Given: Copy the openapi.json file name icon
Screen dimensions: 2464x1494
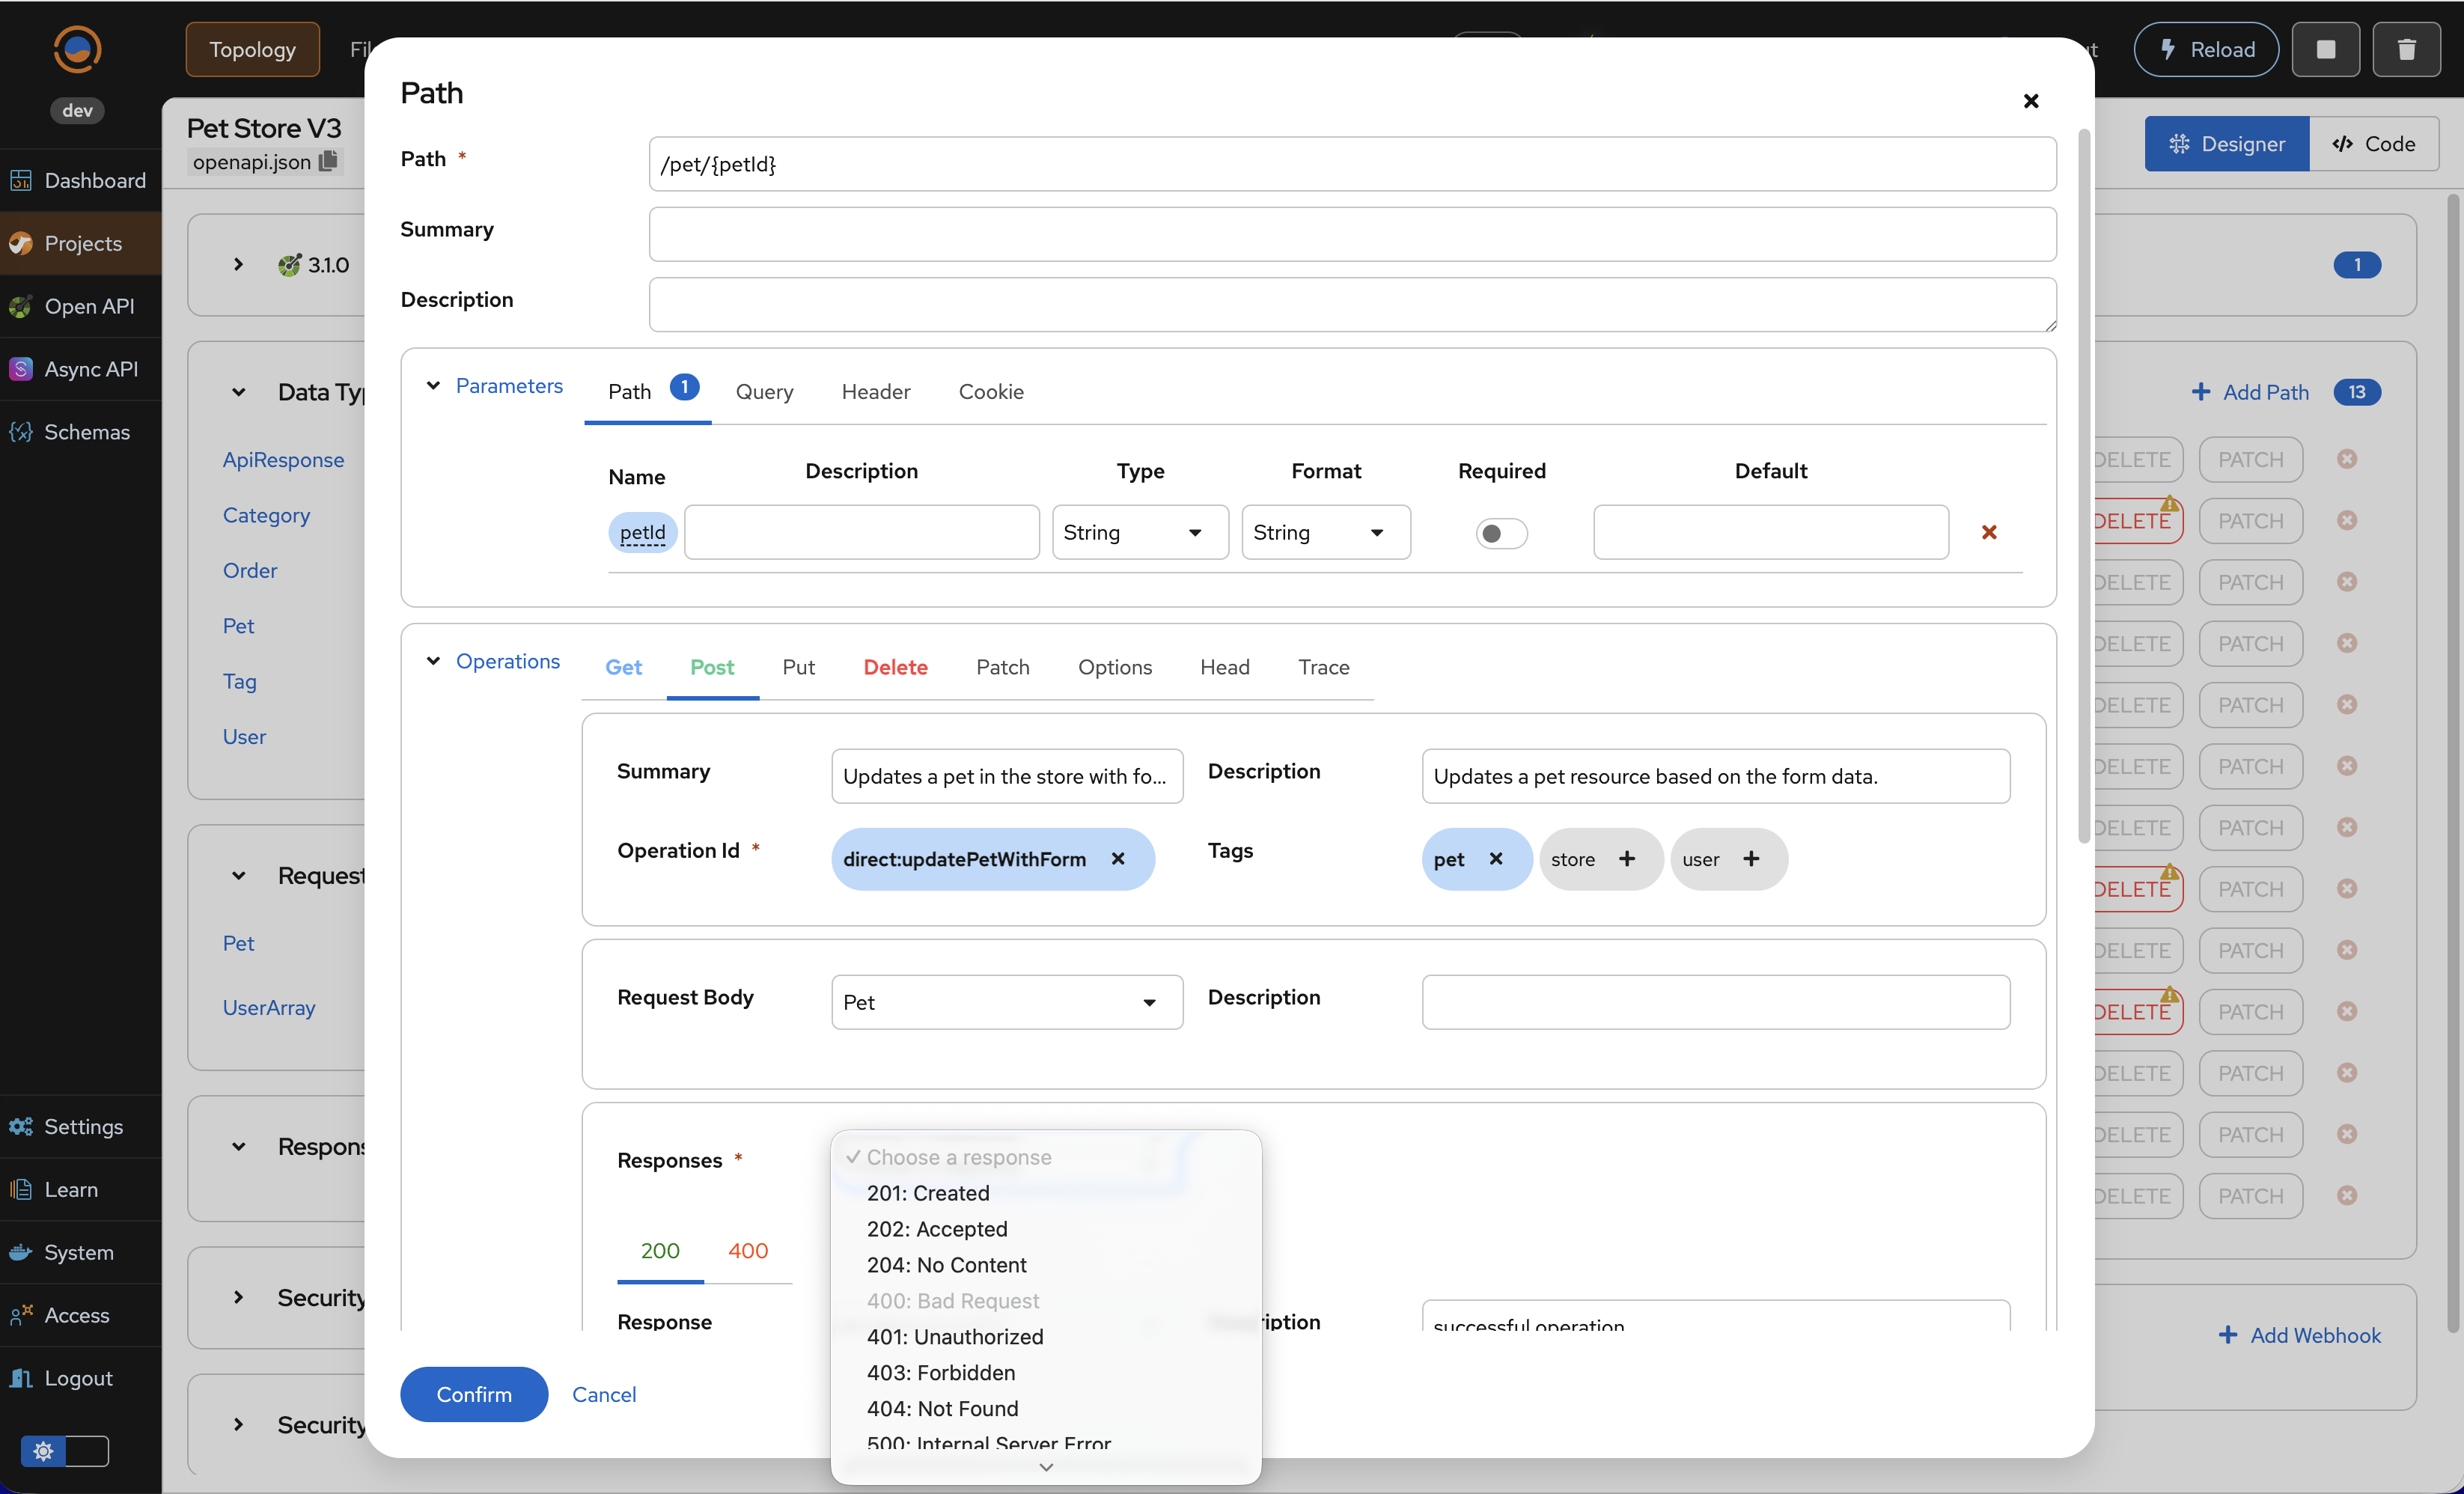Looking at the screenshot, I should (x=328, y=162).
